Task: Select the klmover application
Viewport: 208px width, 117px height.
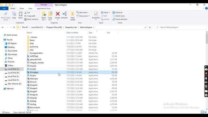Action: click(33, 82)
